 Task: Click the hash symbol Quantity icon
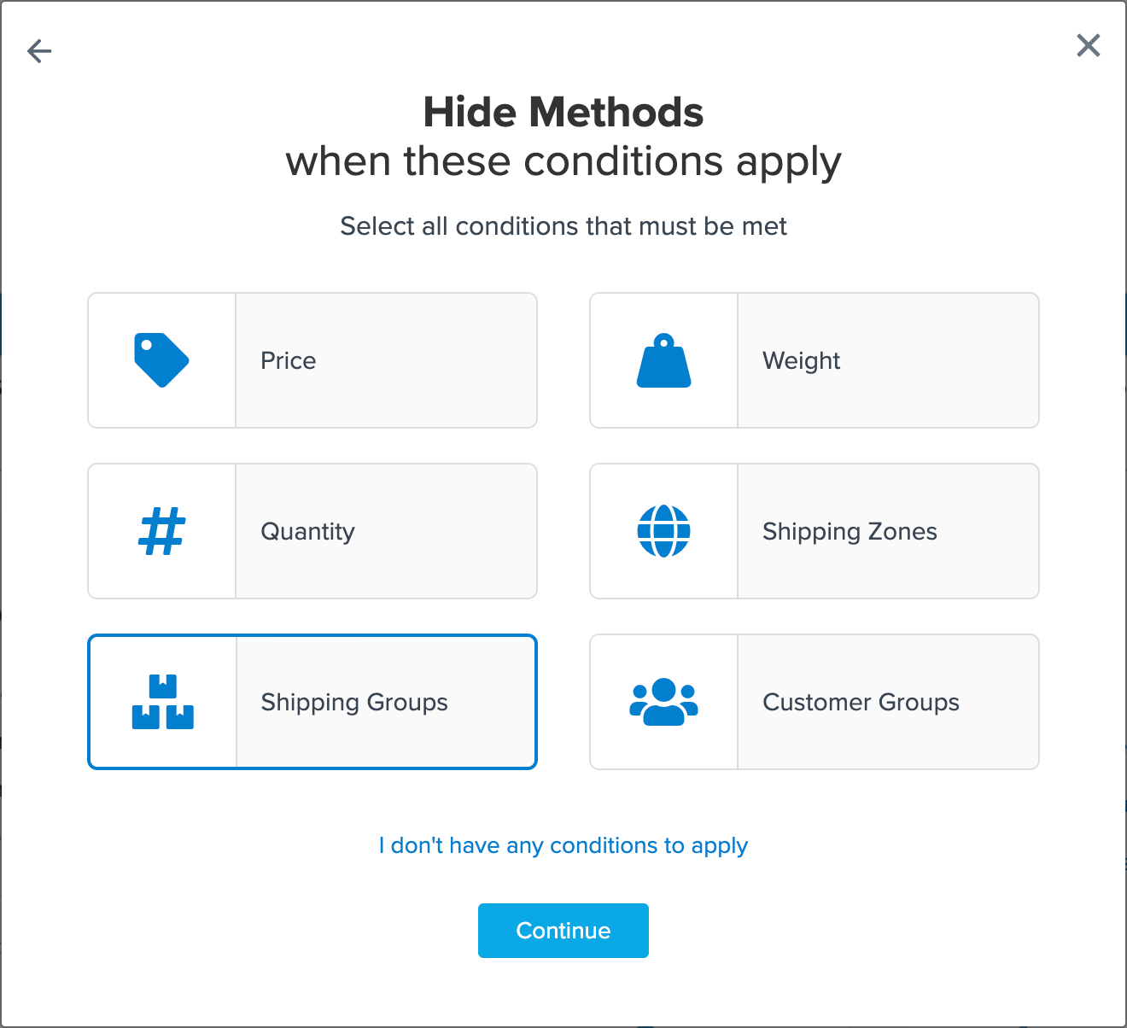[161, 531]
